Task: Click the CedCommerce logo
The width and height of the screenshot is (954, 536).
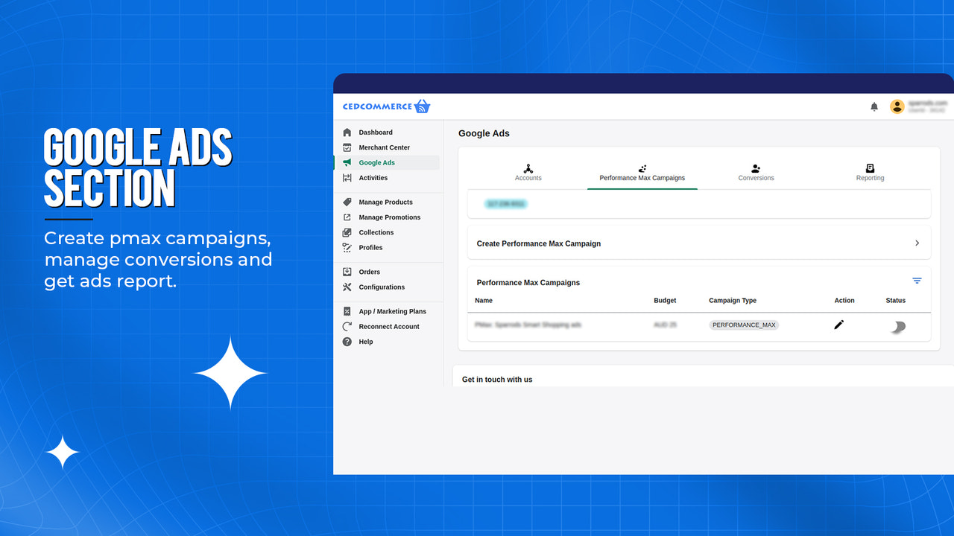Action: pyautogui.click(x=385, y=106)
